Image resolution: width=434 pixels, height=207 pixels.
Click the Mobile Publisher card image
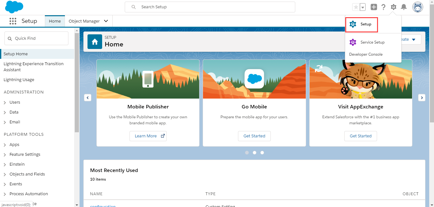[x=148, y=79]
